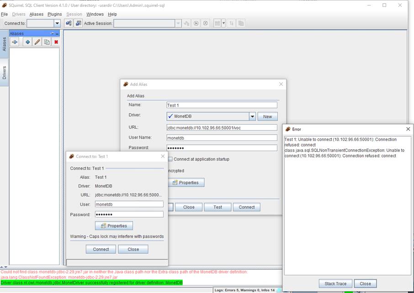Click User Name field in Add Alias
The height and width of the screenshot is (293, 414).
(x=222, y=138)
